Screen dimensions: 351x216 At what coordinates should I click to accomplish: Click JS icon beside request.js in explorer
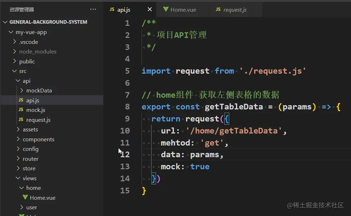21,120
